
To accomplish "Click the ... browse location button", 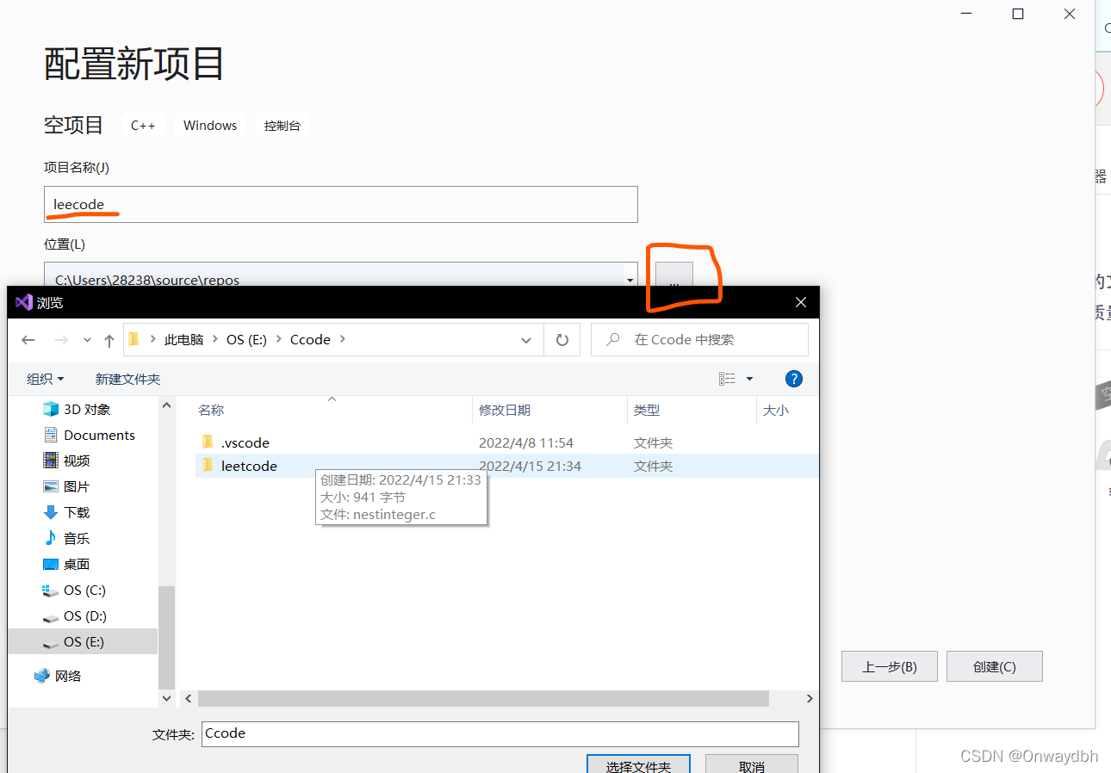I will pos(674,275).
